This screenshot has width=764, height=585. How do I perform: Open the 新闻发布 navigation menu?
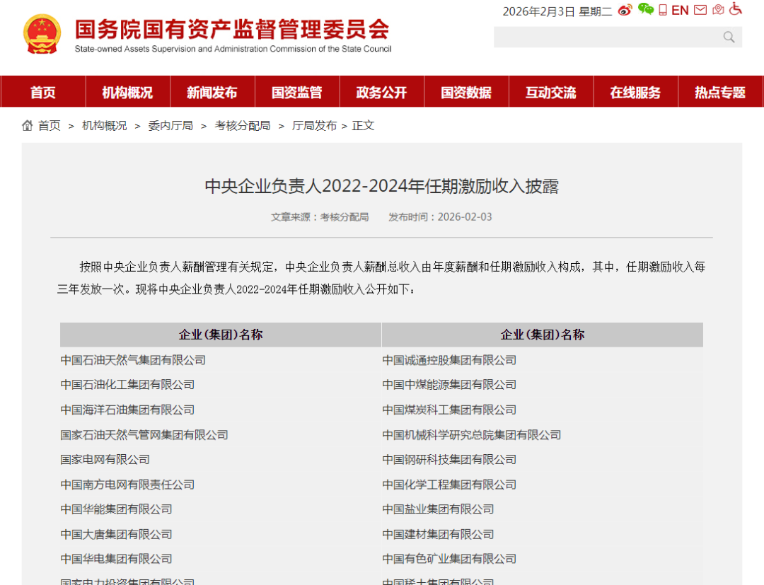212,92
